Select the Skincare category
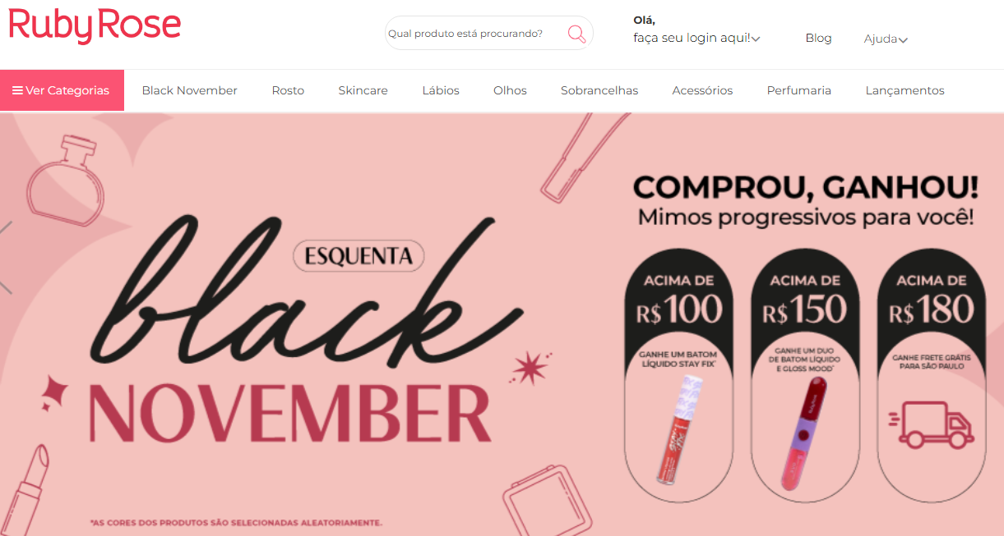Viewport: 1004px width, 536px height. 363,90
